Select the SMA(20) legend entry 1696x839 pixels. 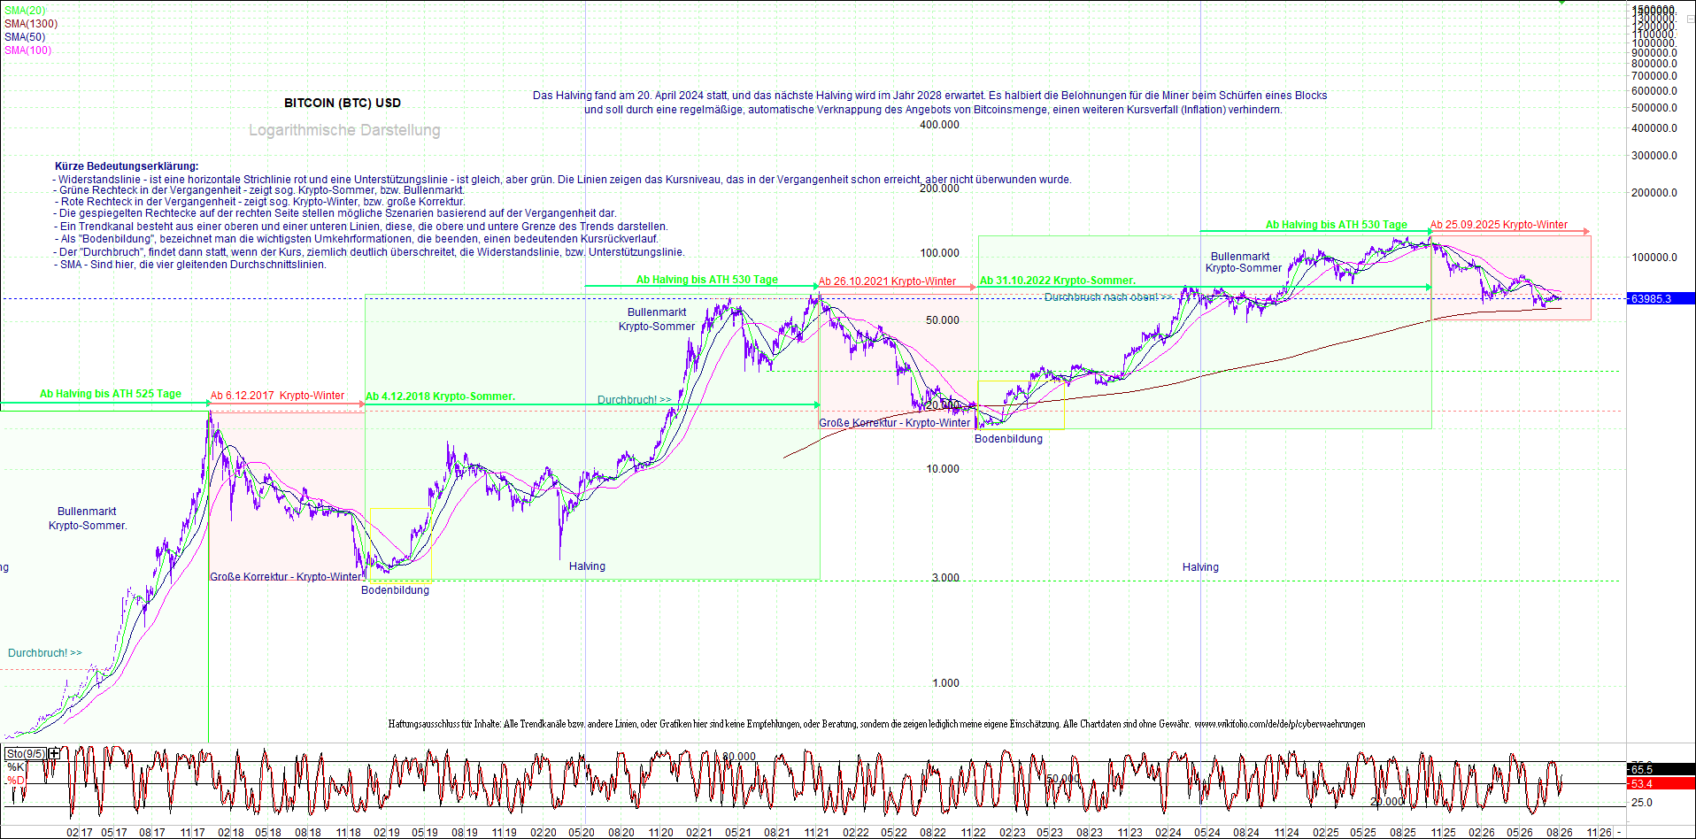tap(25, 11)
